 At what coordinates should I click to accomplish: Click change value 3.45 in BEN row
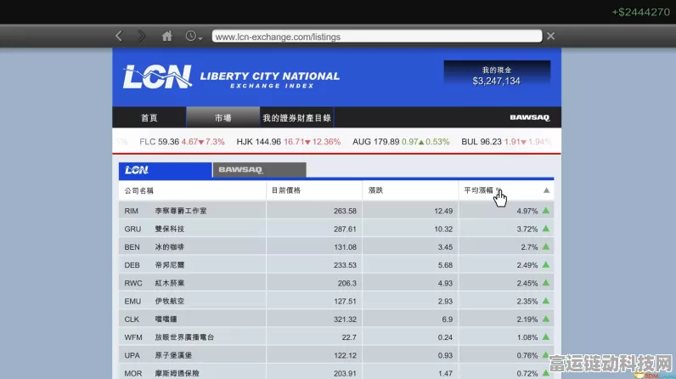(445, 247)
